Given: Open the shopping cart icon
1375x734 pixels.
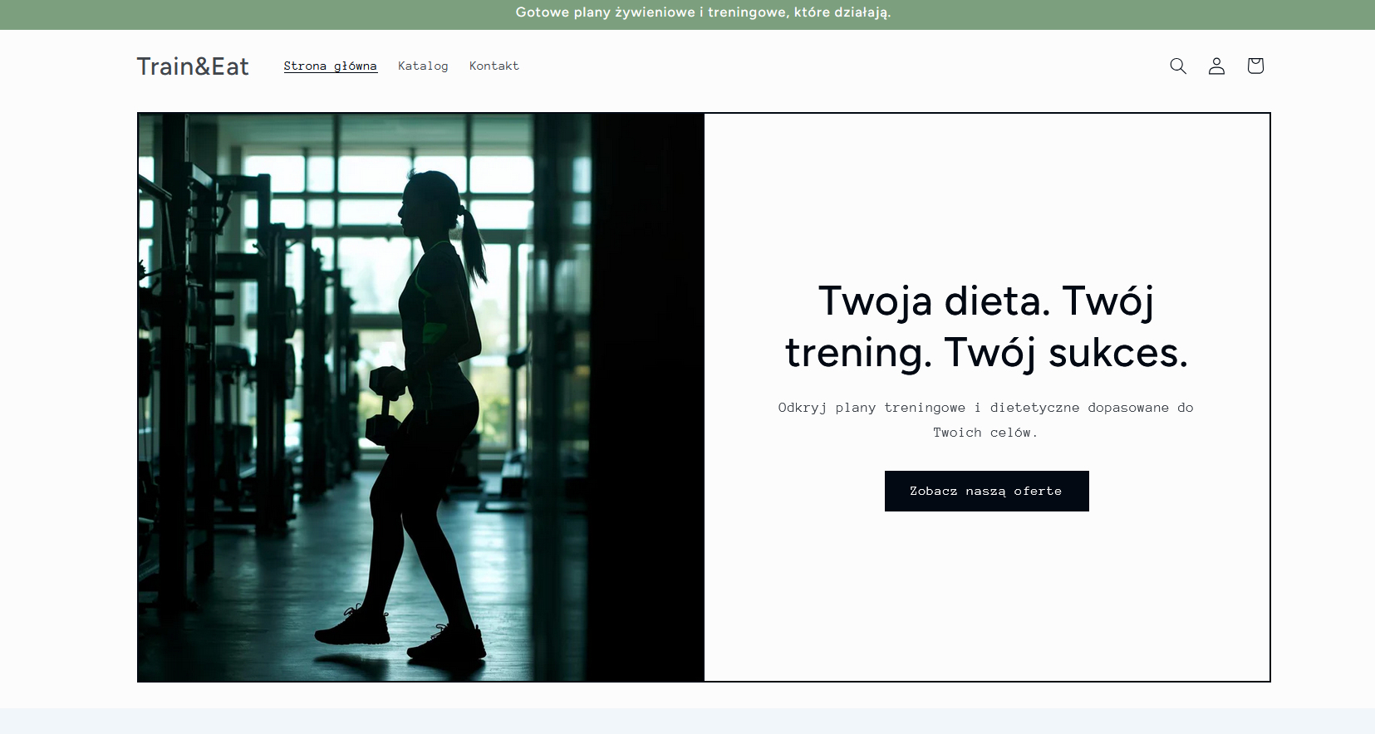Looking at the screenshot, I should [1255, 66].
